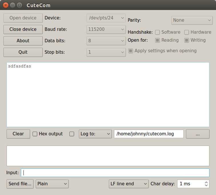Open the About dialog

23,41
